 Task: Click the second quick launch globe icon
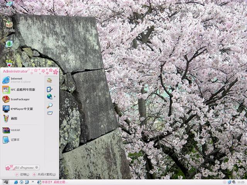22,182
